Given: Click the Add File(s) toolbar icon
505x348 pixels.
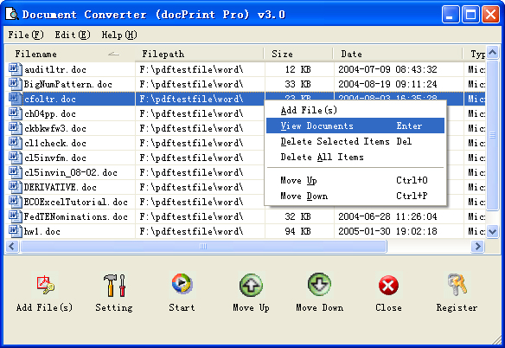Looking at the screenshot, I should pyautogui.click(x=45, y=285).
